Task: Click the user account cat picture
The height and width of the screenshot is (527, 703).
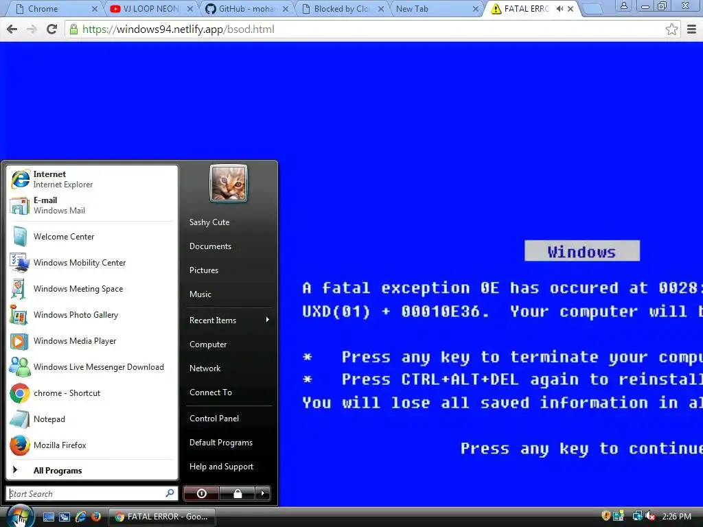Action: point(229,183)
